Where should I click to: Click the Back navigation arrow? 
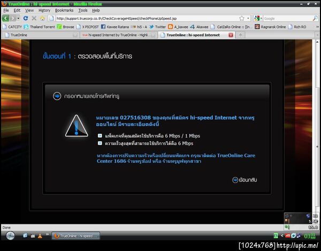(5, 18)
